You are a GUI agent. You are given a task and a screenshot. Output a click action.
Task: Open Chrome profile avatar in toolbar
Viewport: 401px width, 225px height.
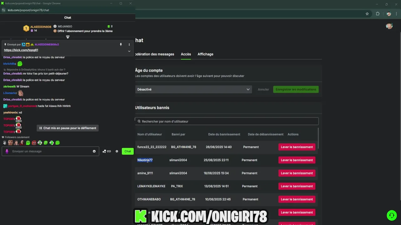[x=389, y=14]
